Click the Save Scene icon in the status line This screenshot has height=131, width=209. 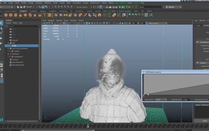pyautogui.click(x=24, y=7)
